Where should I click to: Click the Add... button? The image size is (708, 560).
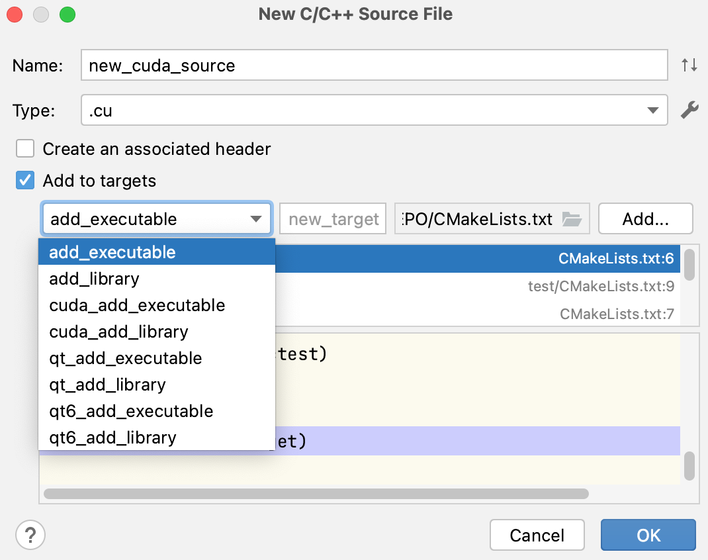point(645,218)
